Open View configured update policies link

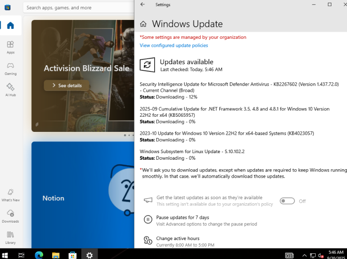tap(174, 45)
